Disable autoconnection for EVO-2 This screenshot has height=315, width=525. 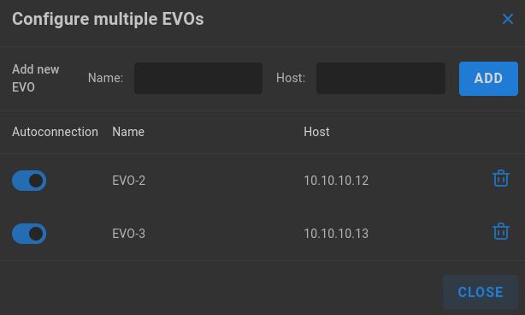click(x=29, y=181)
